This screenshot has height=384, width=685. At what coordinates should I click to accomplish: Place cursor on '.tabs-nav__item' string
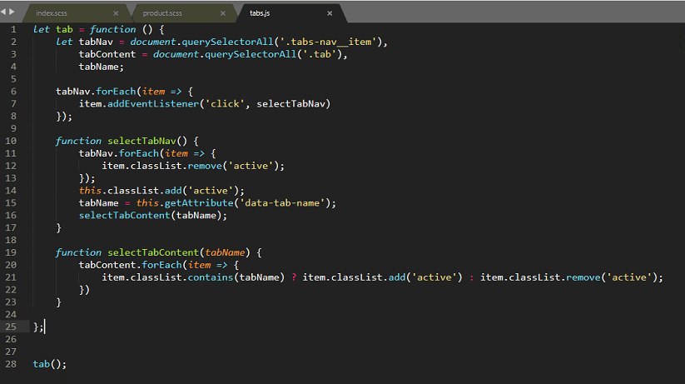pos(328,42)
